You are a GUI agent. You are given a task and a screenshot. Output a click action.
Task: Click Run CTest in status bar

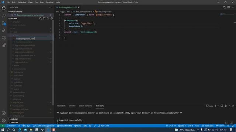coord(104,126)
